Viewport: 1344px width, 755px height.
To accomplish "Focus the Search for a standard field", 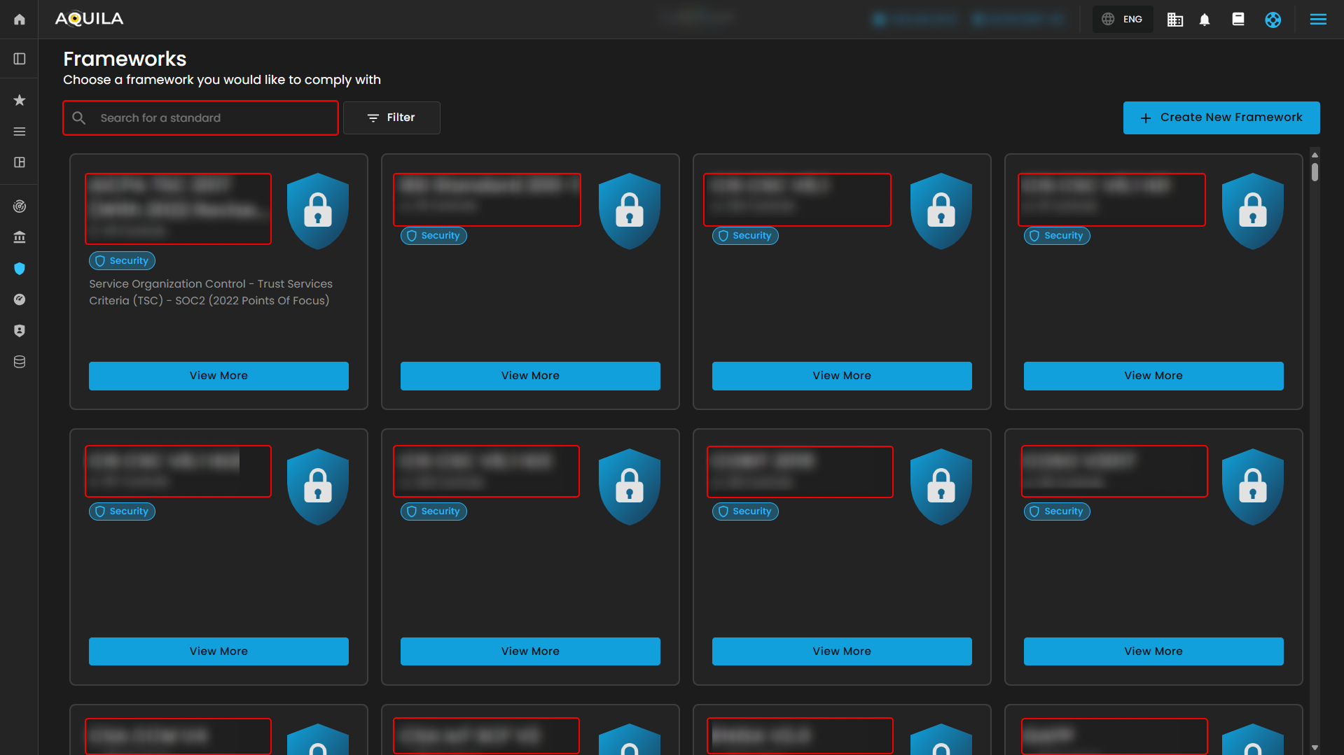I will pyautogui.click(x=210, y=118).
